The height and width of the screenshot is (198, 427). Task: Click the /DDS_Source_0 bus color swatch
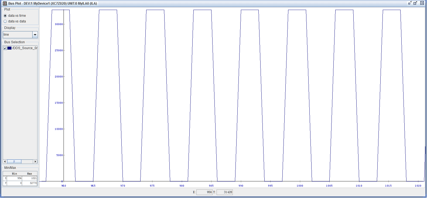(x=9, y=48)
